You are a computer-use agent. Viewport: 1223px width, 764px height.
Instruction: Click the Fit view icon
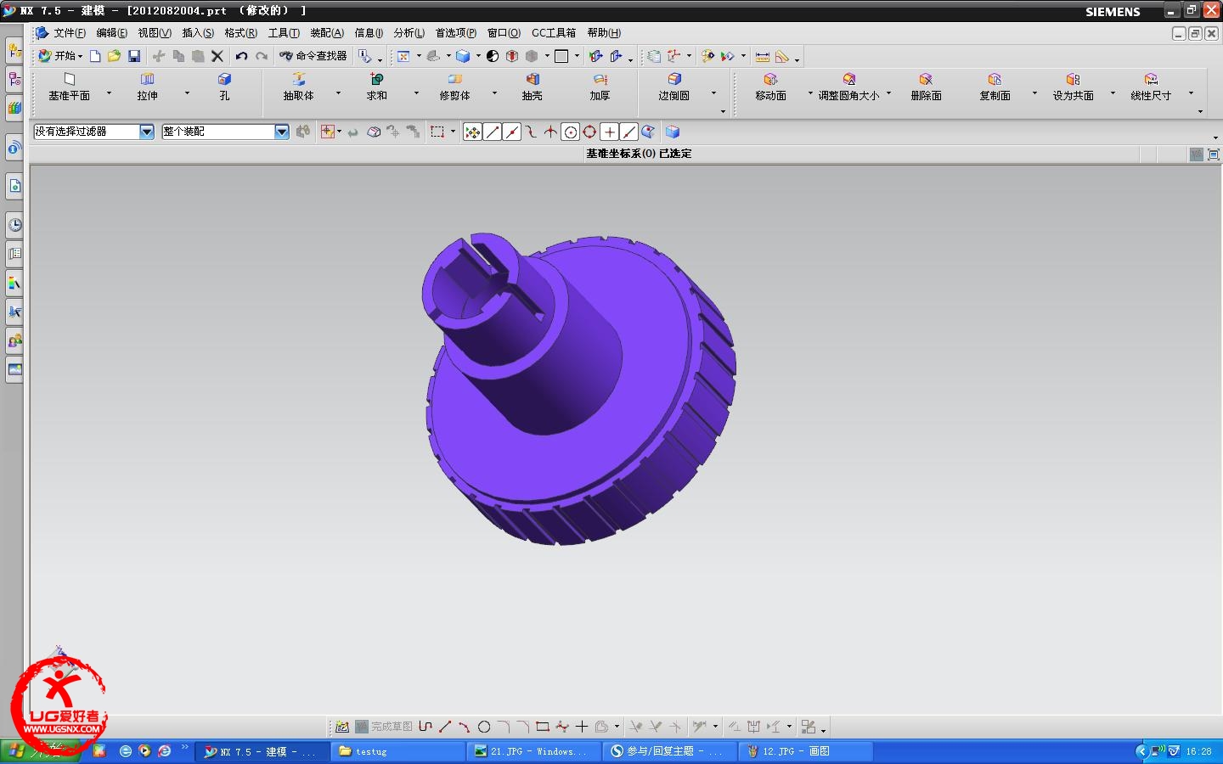403,56
